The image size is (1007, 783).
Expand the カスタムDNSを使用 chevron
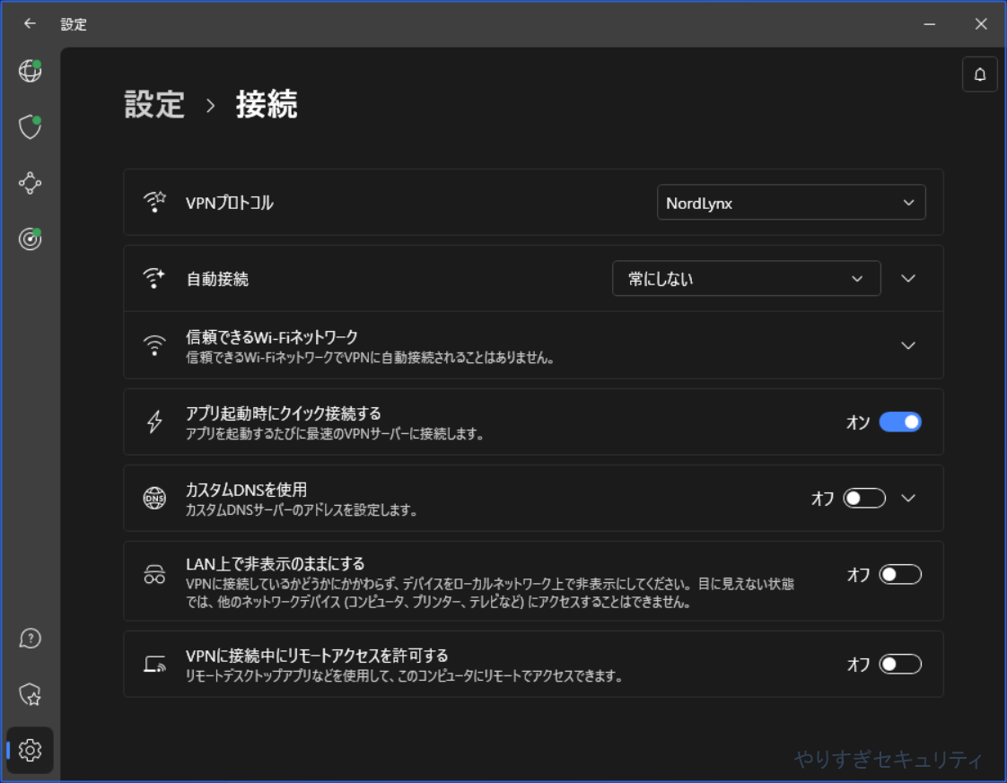click(x=908, y=498)
